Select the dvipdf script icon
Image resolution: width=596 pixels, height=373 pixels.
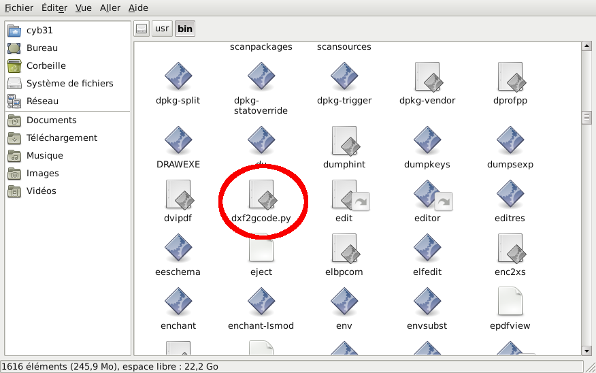coord(178,195)
